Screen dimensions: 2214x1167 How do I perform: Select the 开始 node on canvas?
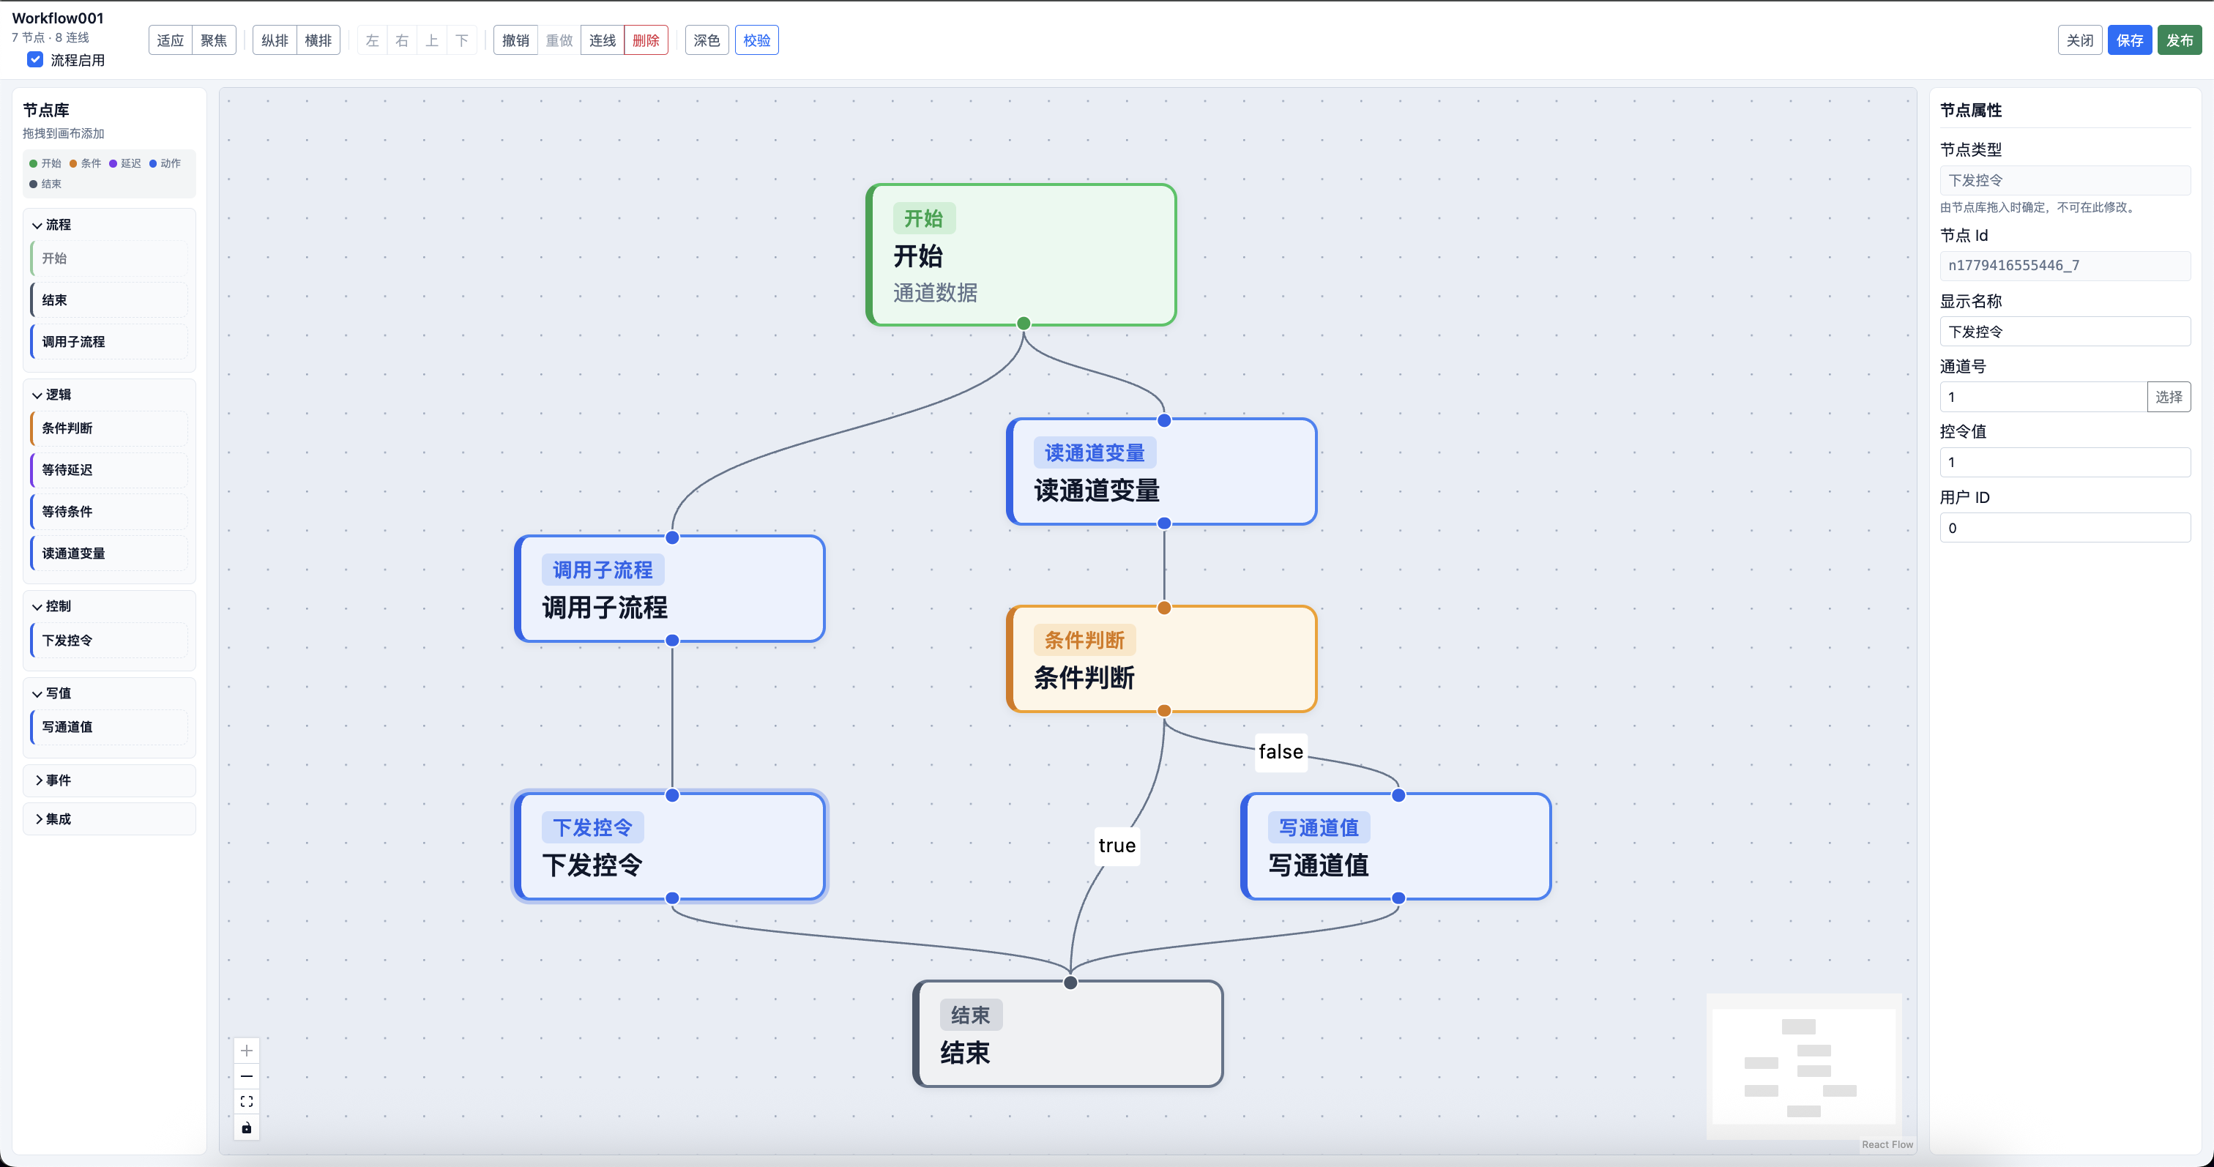(x=1021, y=254)
